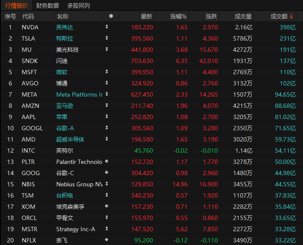Select the 博通 name cell
303x245 pixels.
62,83
